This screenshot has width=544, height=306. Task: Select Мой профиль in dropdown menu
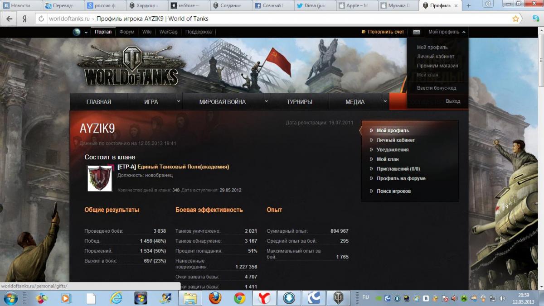[x=432, y=48]
